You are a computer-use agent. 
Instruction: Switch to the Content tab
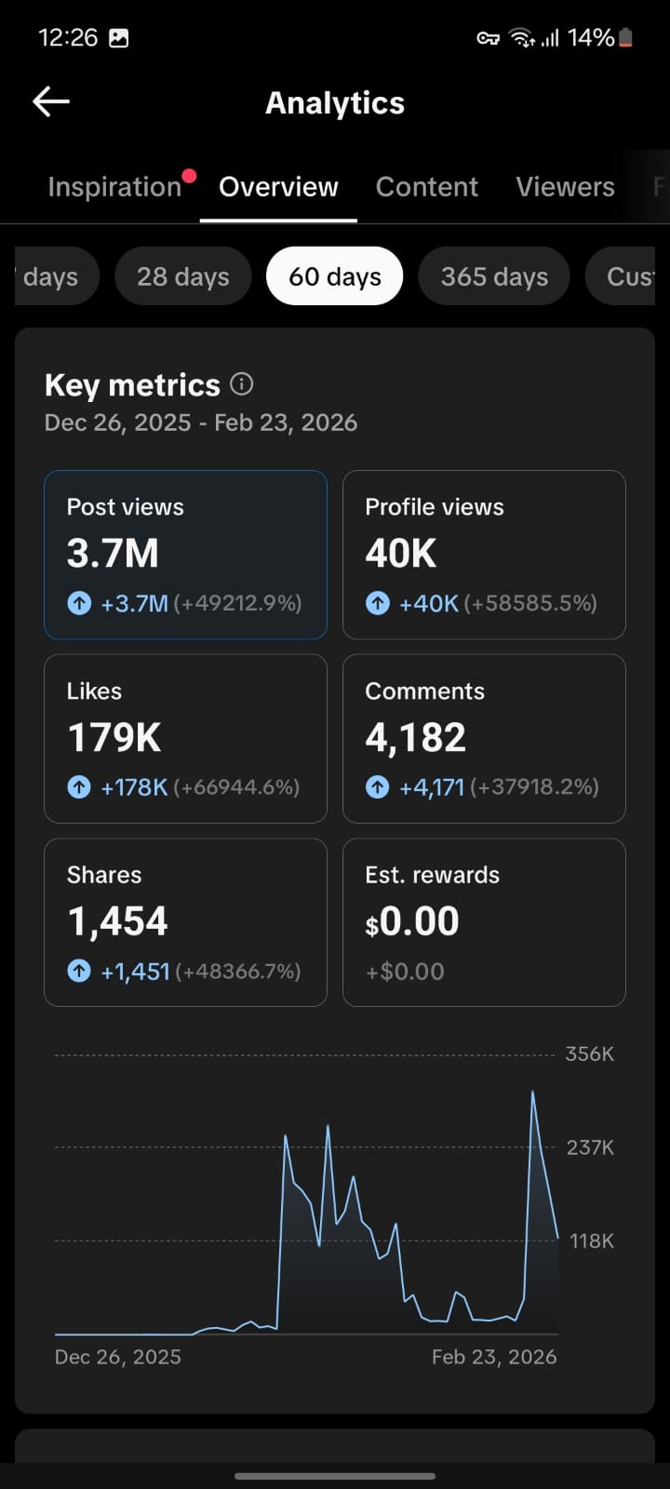pos(427,187)
